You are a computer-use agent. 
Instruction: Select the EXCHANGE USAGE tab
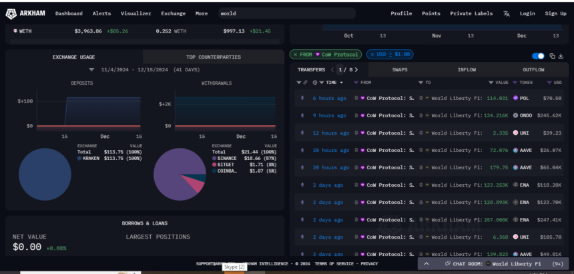pyautogui.click(x=74, y=57)
